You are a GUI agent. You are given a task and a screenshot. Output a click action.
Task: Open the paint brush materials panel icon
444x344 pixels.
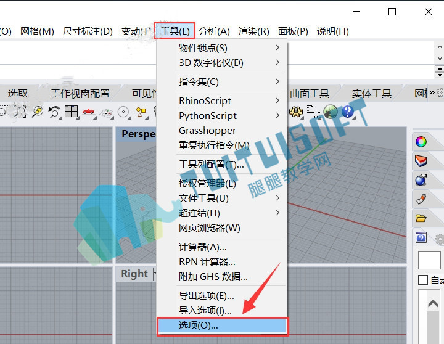point(421,199)
